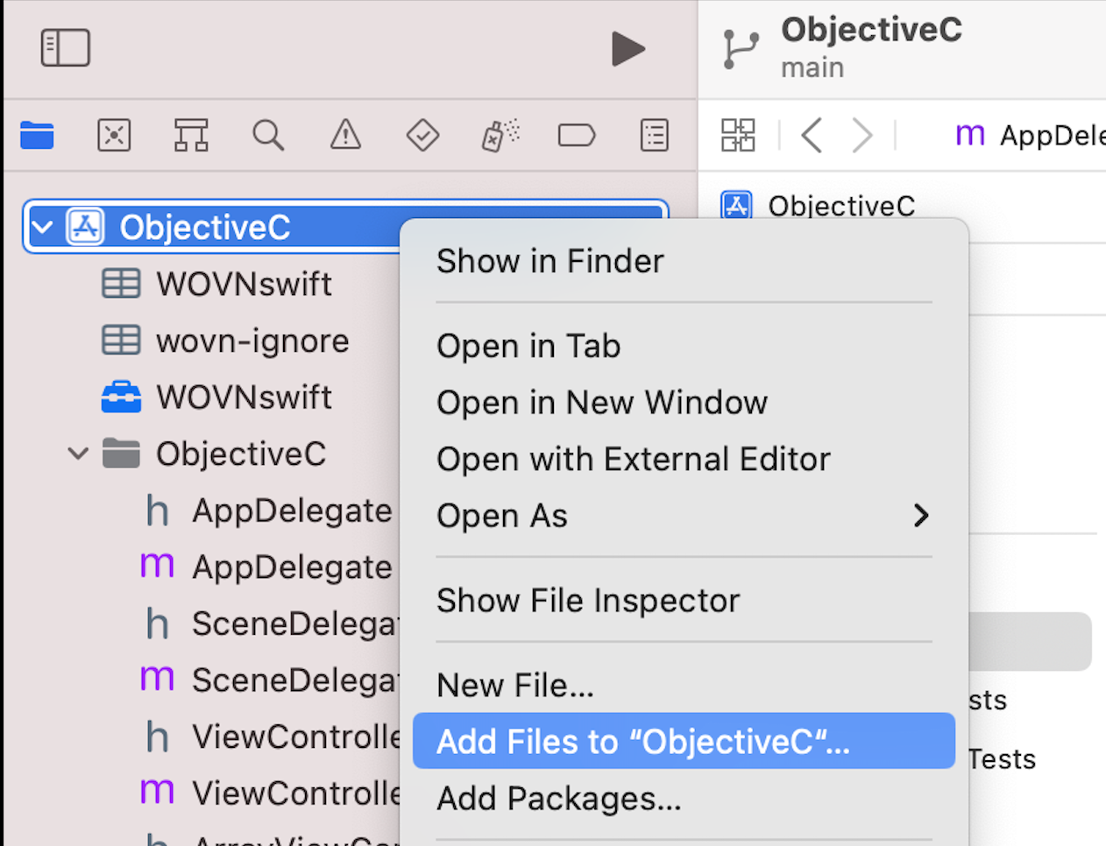This screenshot has height=846, width=1106.
Task: Expand the Open As submenu arrow
Action: click(x=920, y=516)
